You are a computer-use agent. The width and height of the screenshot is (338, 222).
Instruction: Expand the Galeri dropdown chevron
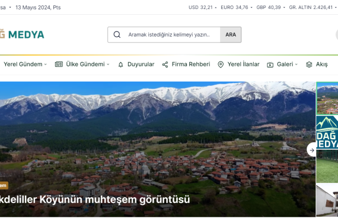pyautogui.click(x=296, y=65)
